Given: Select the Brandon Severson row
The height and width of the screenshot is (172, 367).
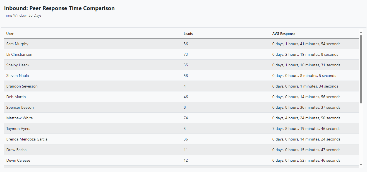Looking at the screenshot, I should pos(22,86).
